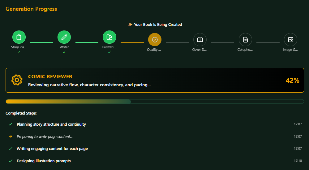
Task: Click the checkmark below Writer step
Action: (64, 52)
